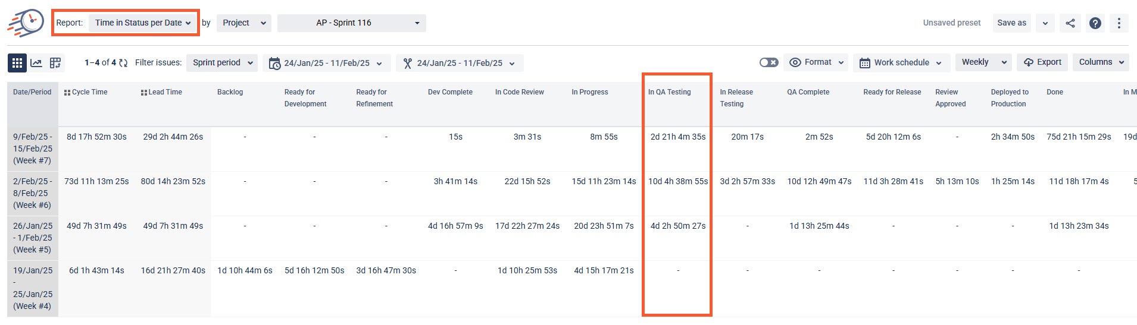The image size is (1137, 325).
Task: Click the Time in Status app logo
Action: click(26, 23)
